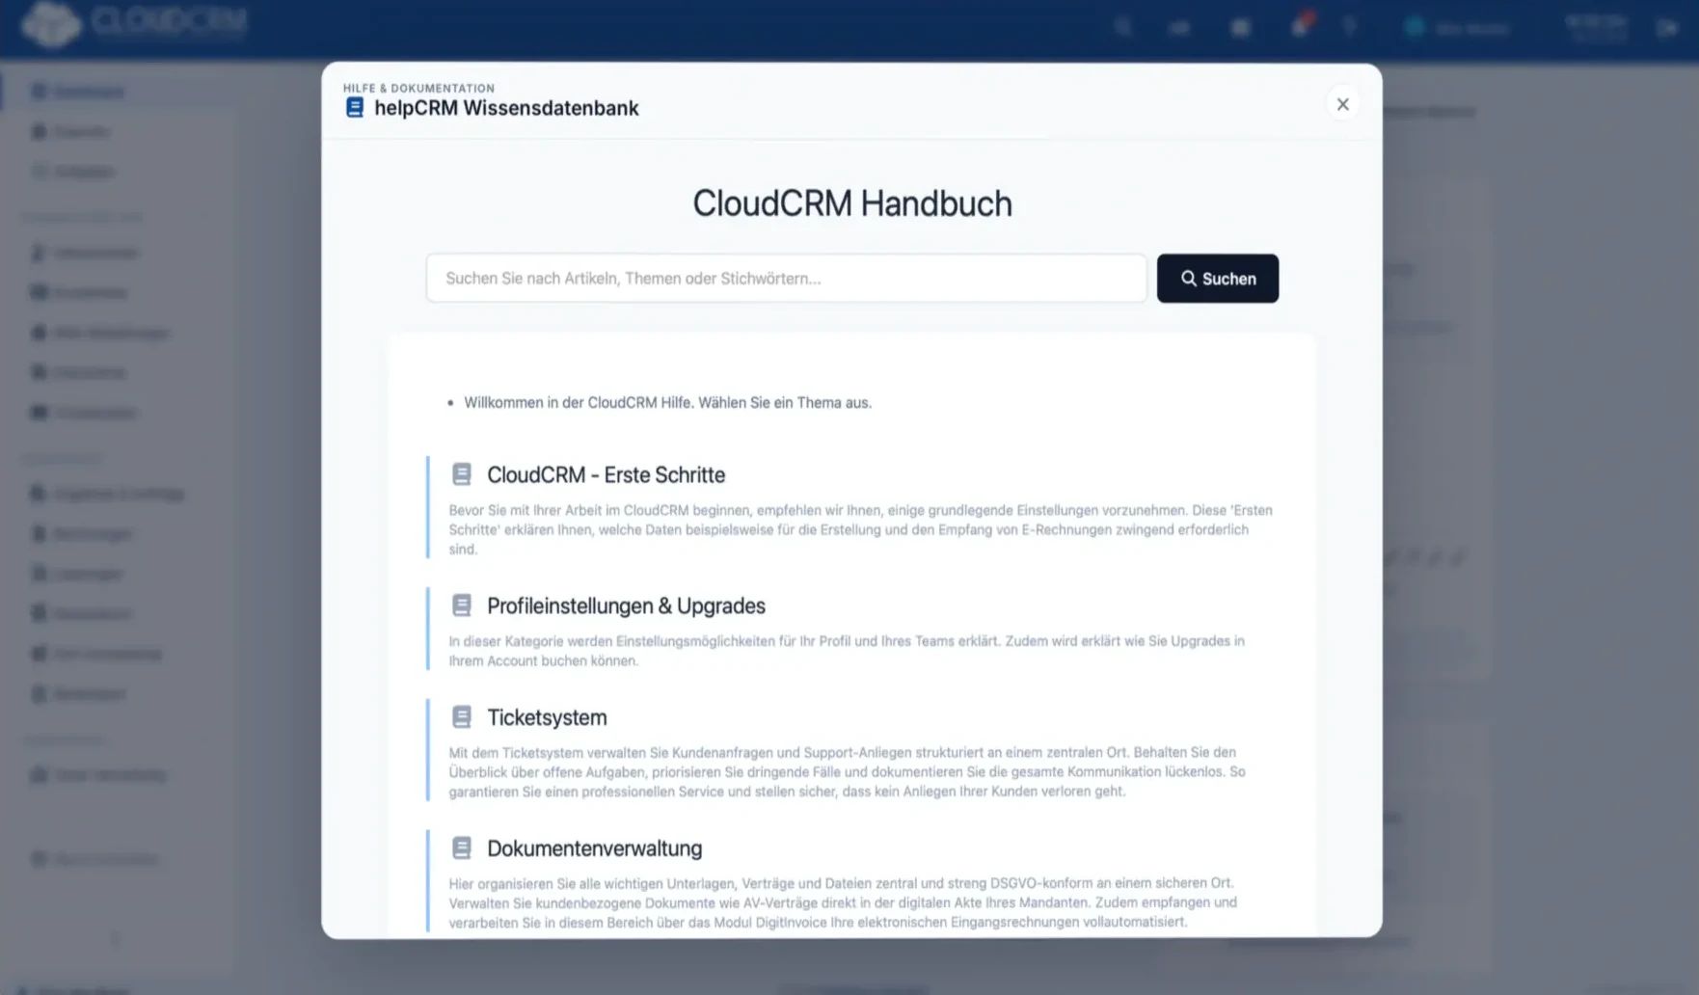Click the magnifier icon in Suchen button
The height and width of the screenshot is (995, 1699).
tap(1188, 278)
